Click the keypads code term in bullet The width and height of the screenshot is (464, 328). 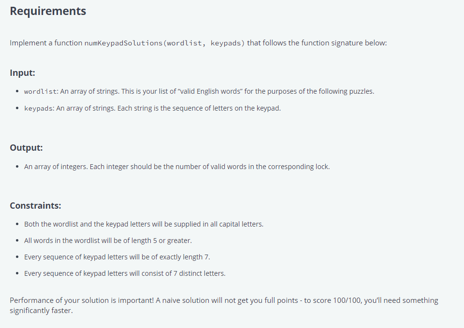click(39, 109)
